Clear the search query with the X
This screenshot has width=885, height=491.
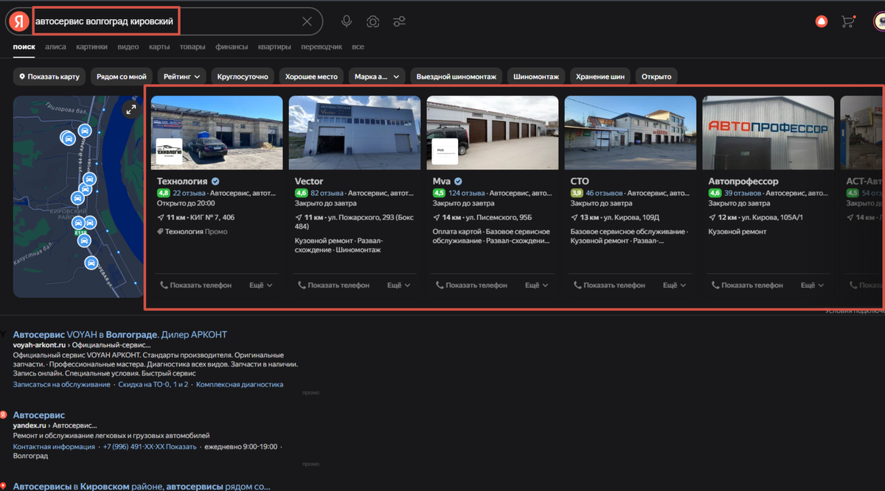307,22
